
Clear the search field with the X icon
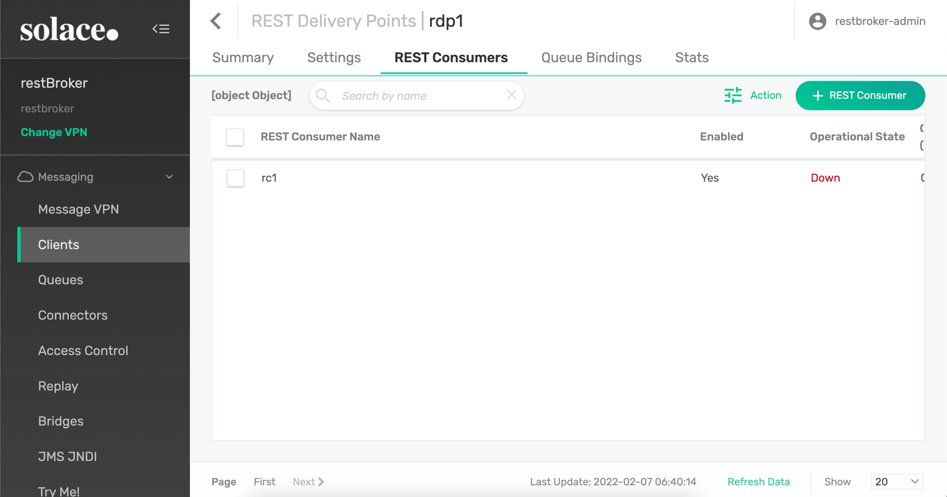[x=511, y=95]
